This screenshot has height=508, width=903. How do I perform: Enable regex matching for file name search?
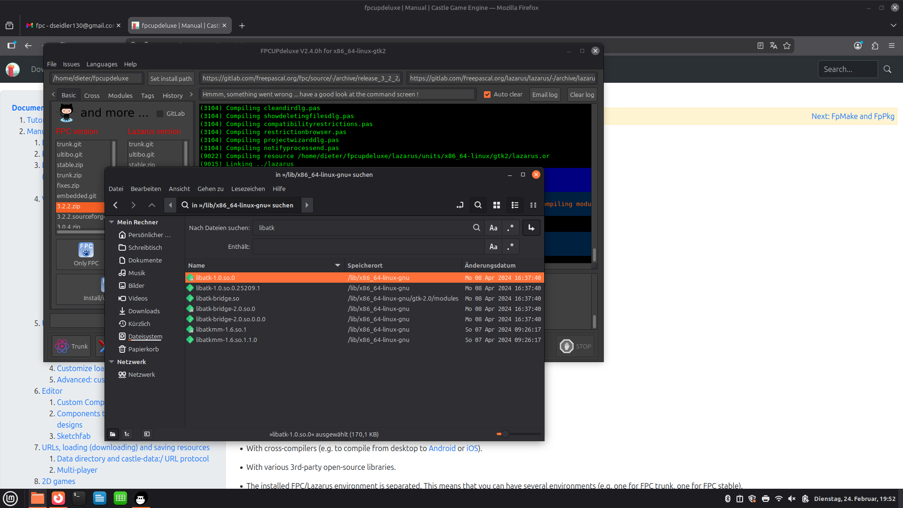coord(511,228)
